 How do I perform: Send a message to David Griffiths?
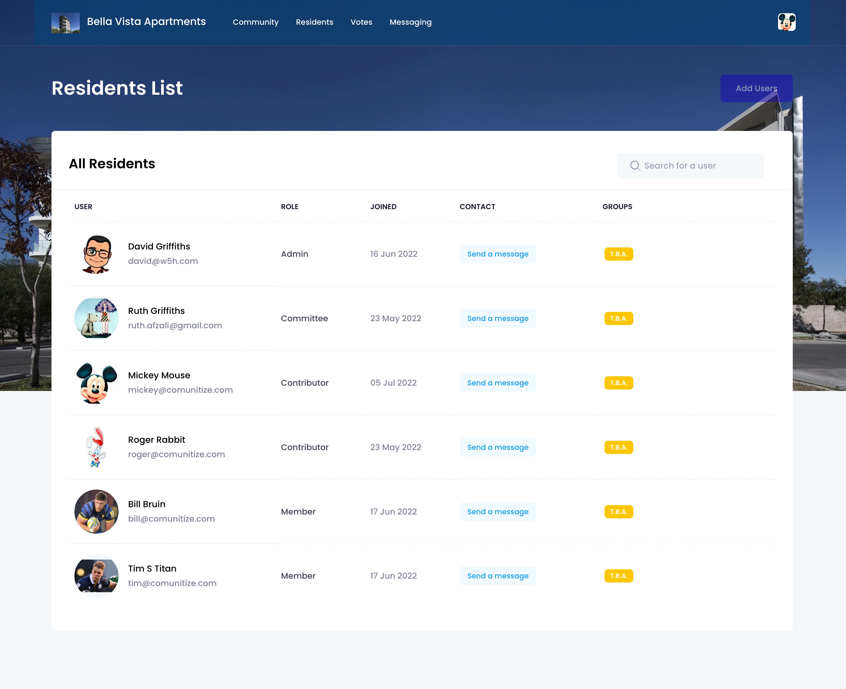tap(498, 254)
